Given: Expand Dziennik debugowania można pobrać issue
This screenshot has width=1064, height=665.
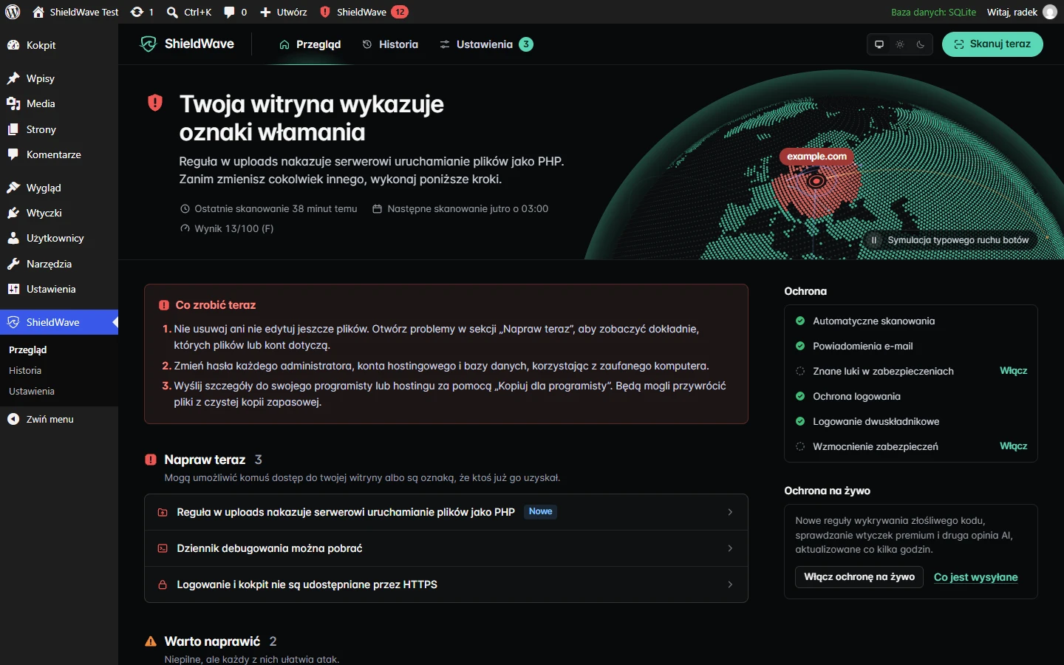Looking at the screenshot, I should [x=446, y=548].
